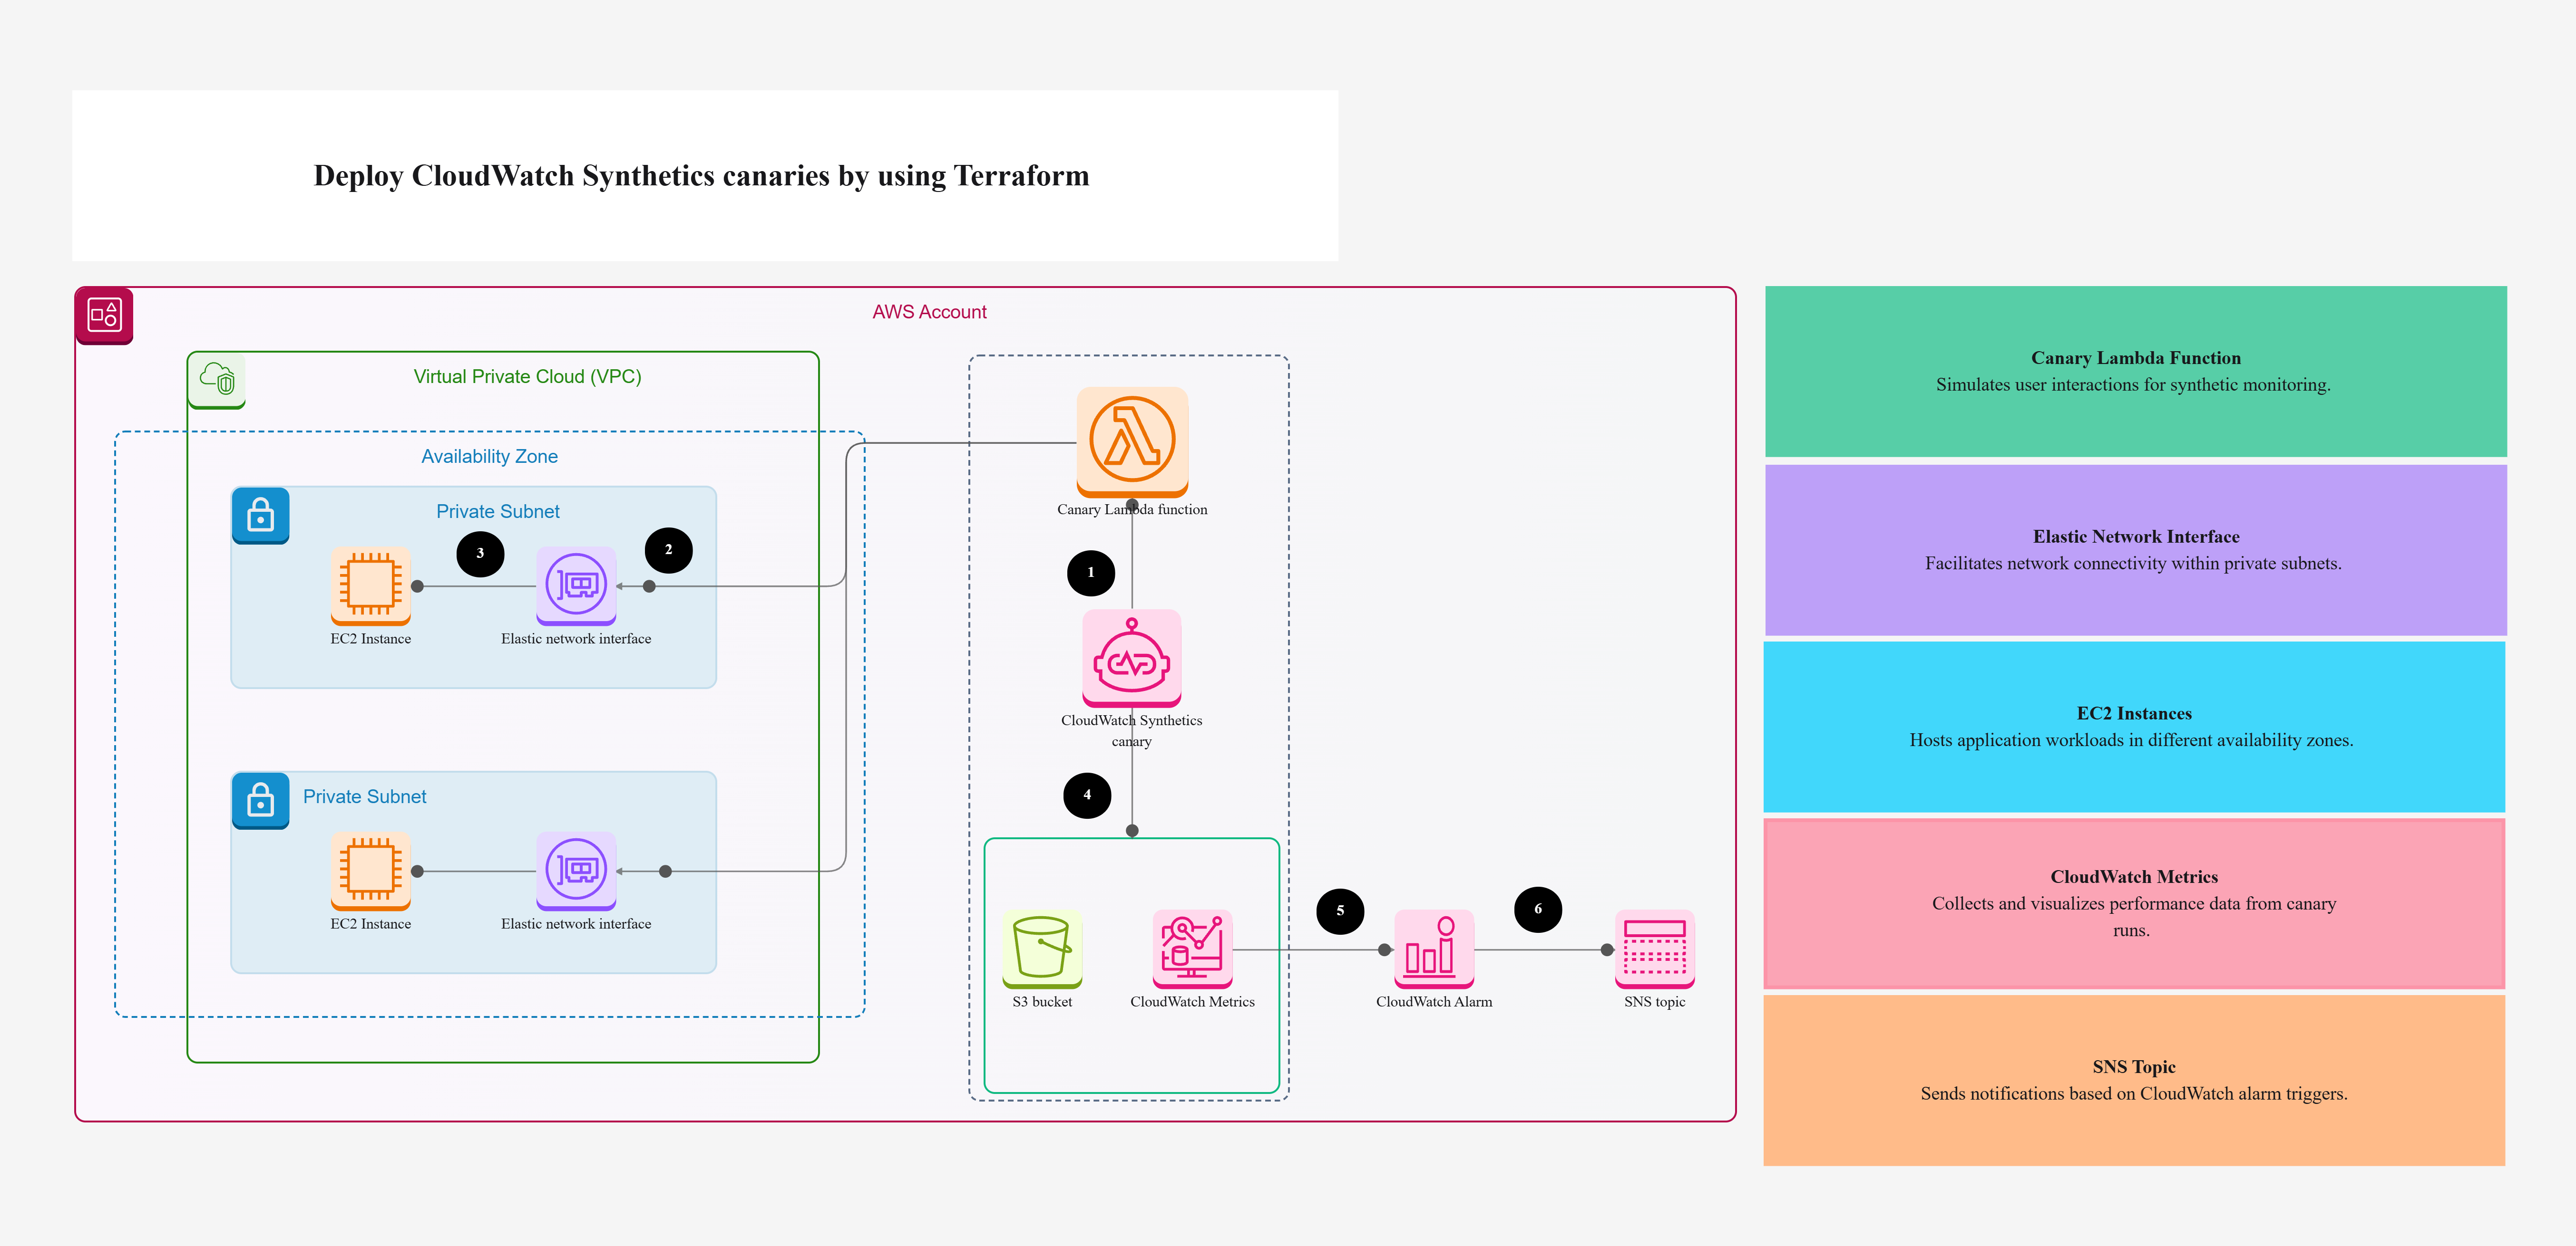Select the purple Elastic Network Interface legend box
This screenshot has width=2576, height=1246.
tap(2136, 549)
